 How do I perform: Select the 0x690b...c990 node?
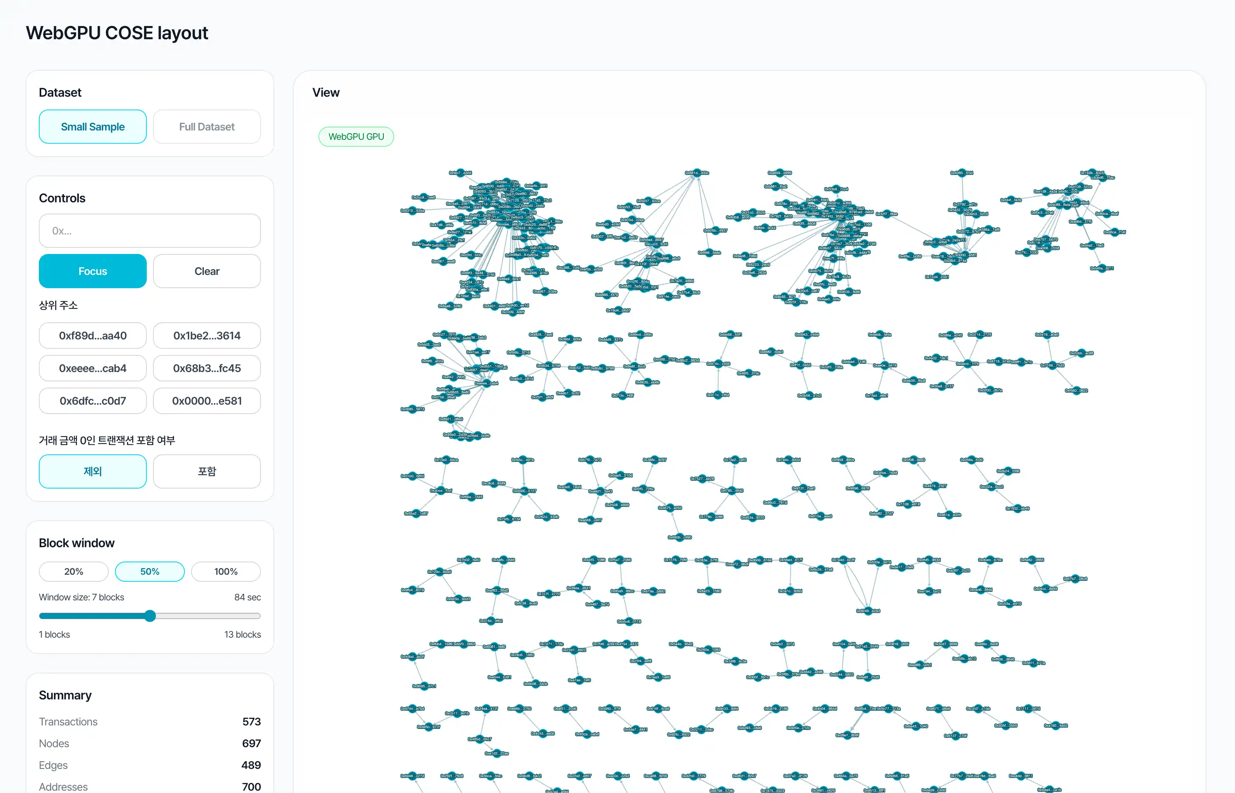coord(680,537)
